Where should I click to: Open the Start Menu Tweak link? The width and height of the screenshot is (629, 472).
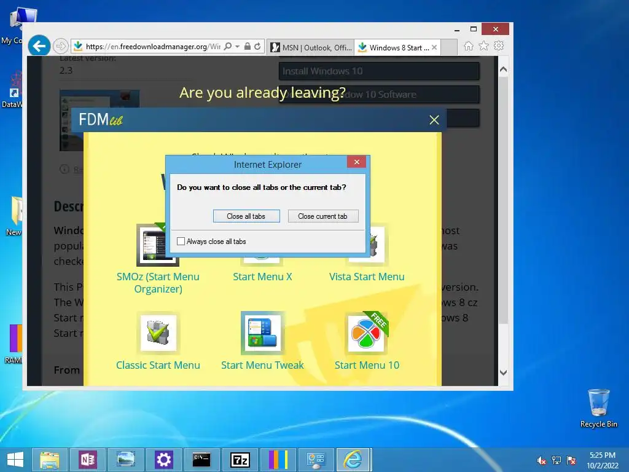262,365
